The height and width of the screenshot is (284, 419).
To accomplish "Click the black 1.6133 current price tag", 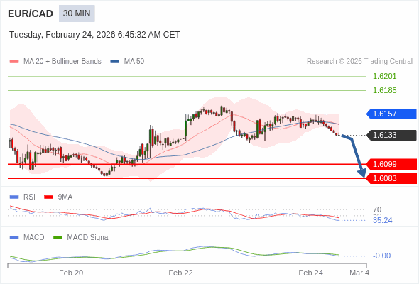I will pyautogui.click(x=391, y=135).
